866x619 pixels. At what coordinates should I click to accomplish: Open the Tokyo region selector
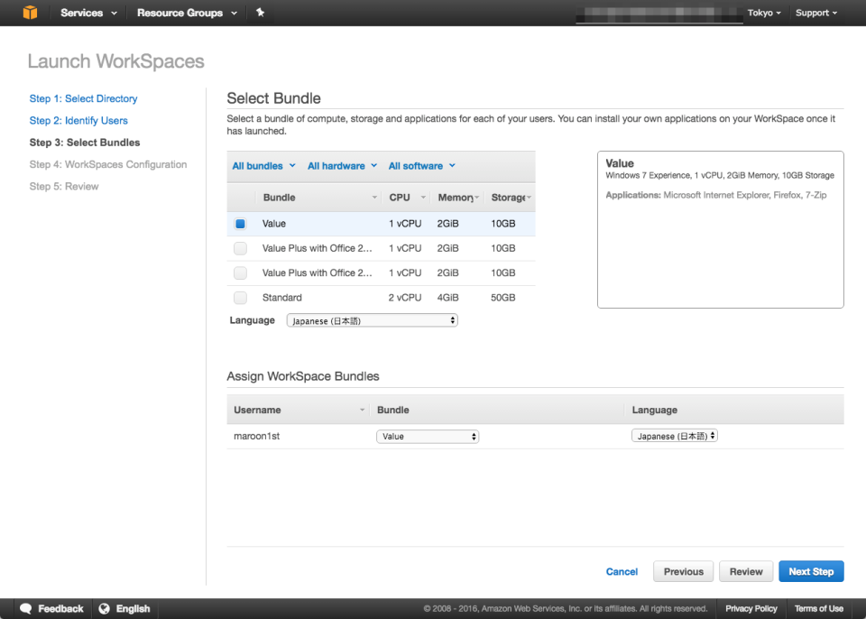tap(763, 13)
